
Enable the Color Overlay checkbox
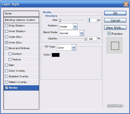[x=6, y=71]
